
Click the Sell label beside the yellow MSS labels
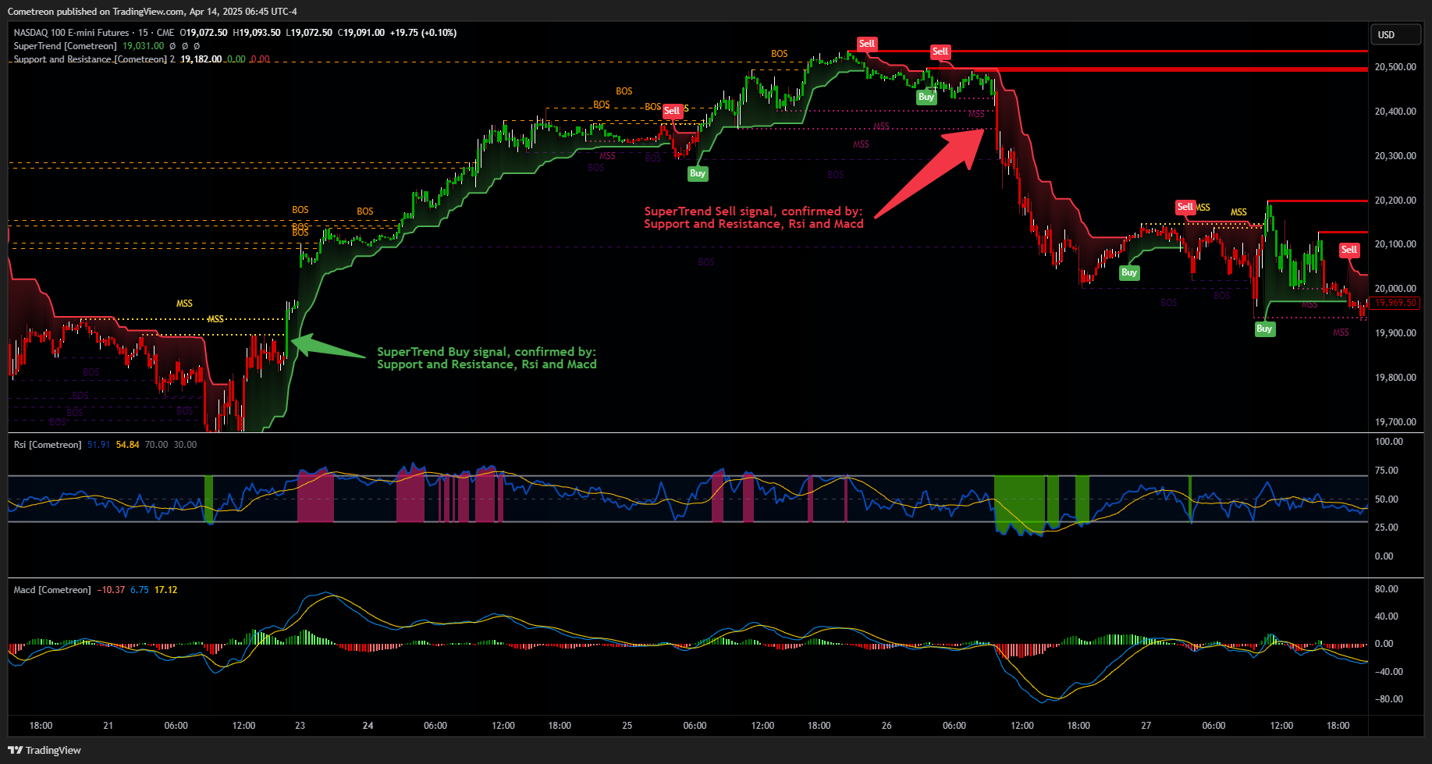tap(1185, 207)
